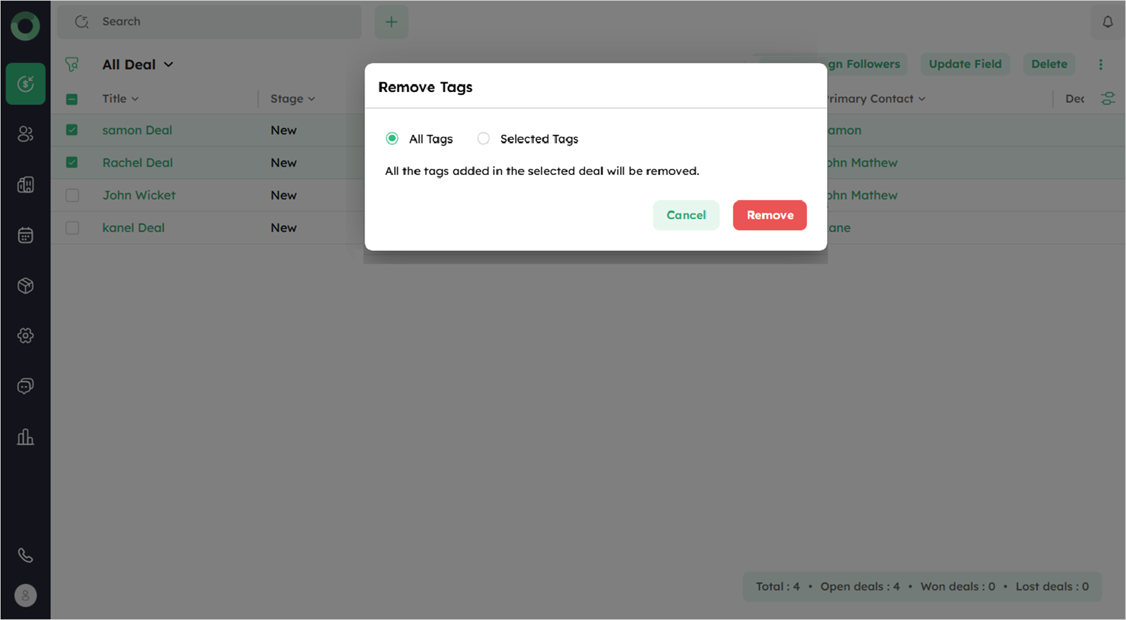Click the notification bell icon

point(1107,22)
